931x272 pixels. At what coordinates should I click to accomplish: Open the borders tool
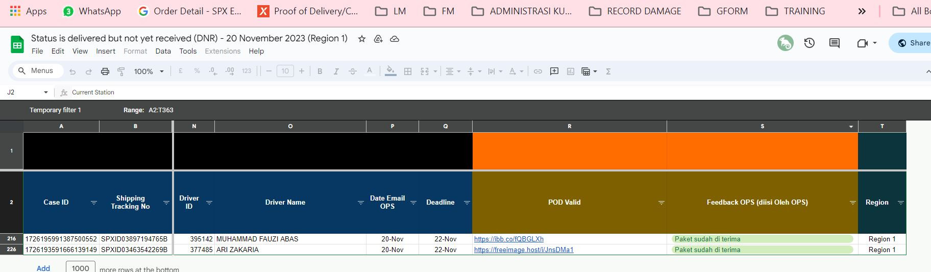408,71
